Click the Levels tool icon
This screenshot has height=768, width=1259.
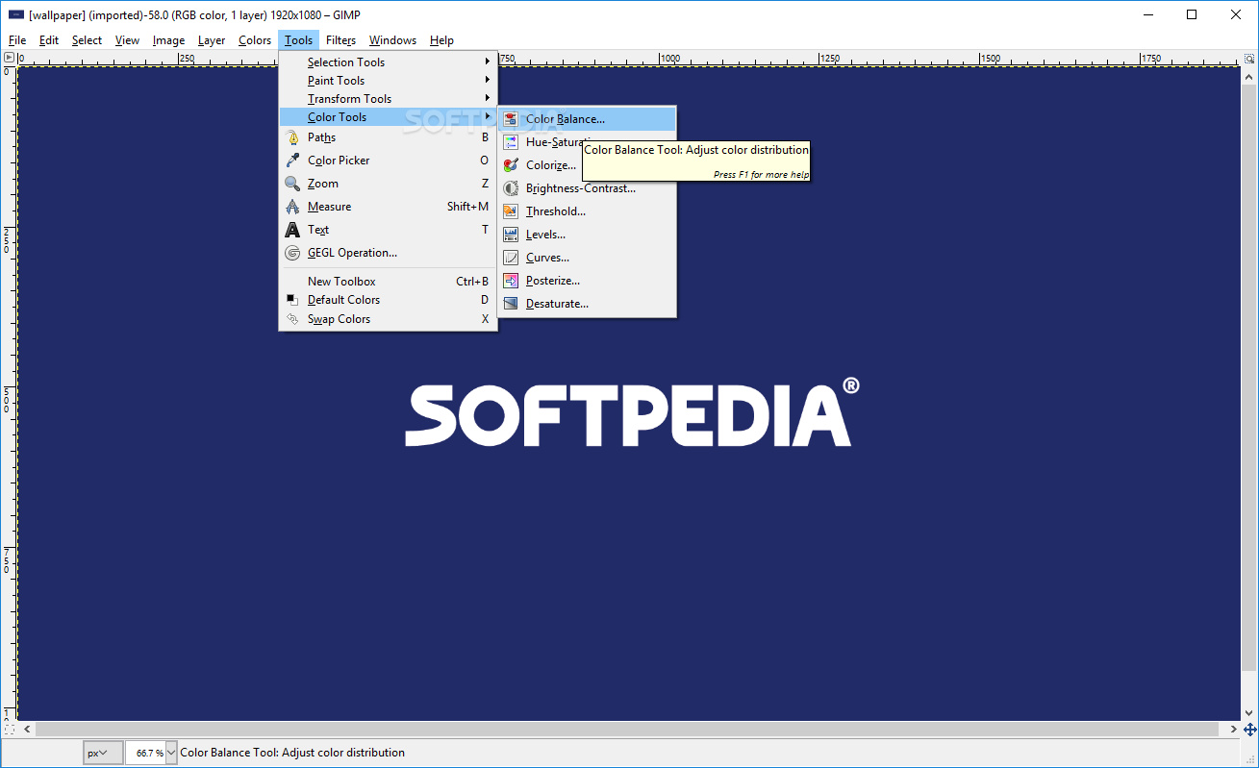pos(510,235)
